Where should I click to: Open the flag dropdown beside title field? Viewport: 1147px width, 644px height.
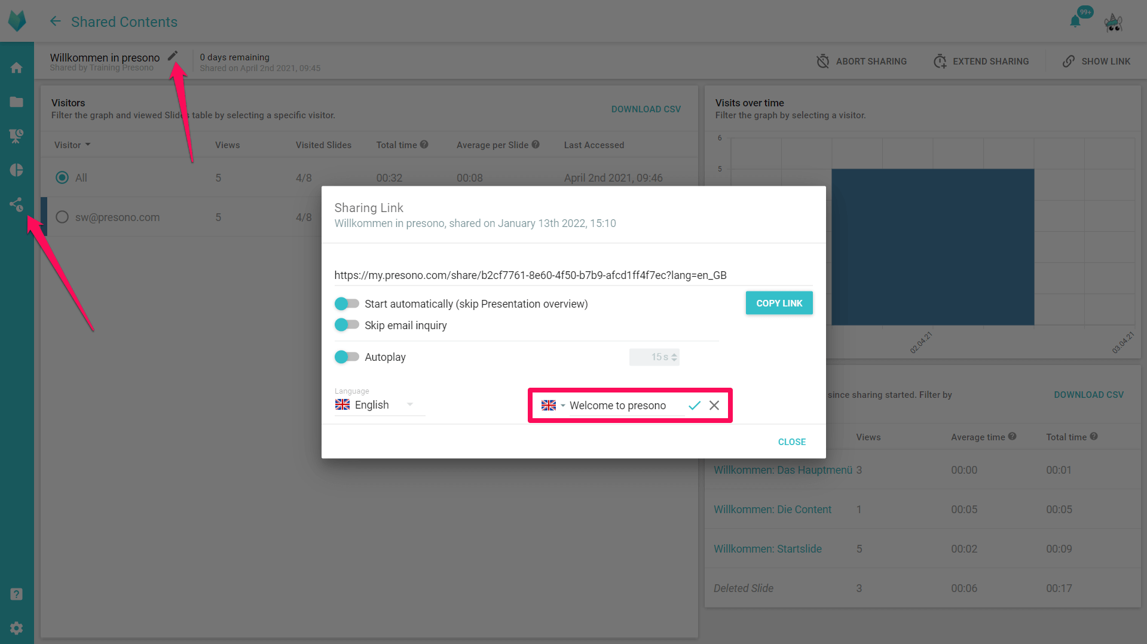[x=553, y=406]
